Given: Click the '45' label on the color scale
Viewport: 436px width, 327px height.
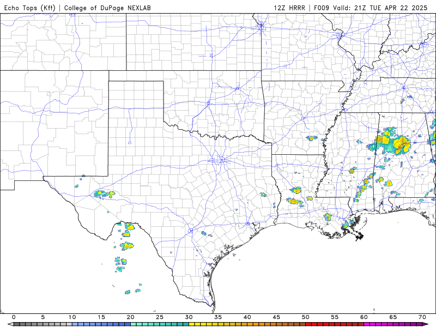Looking at the screenshot, I should click(x=276, y=317).
